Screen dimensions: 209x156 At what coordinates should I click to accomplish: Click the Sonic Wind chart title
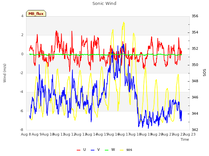click(x=104, y=4)
